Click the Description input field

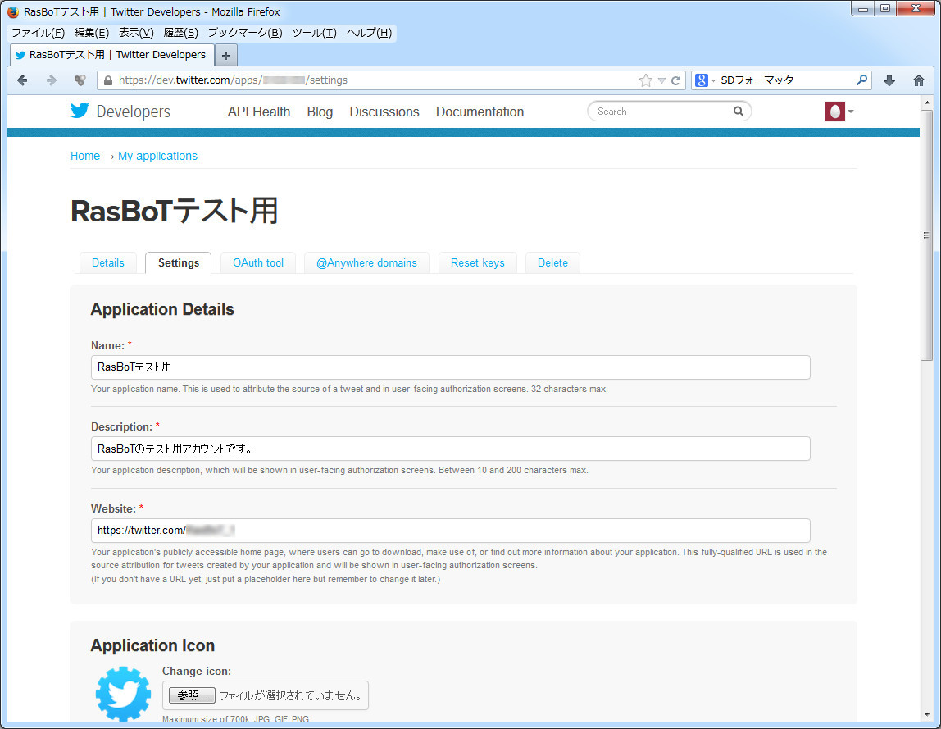(451, 449)
